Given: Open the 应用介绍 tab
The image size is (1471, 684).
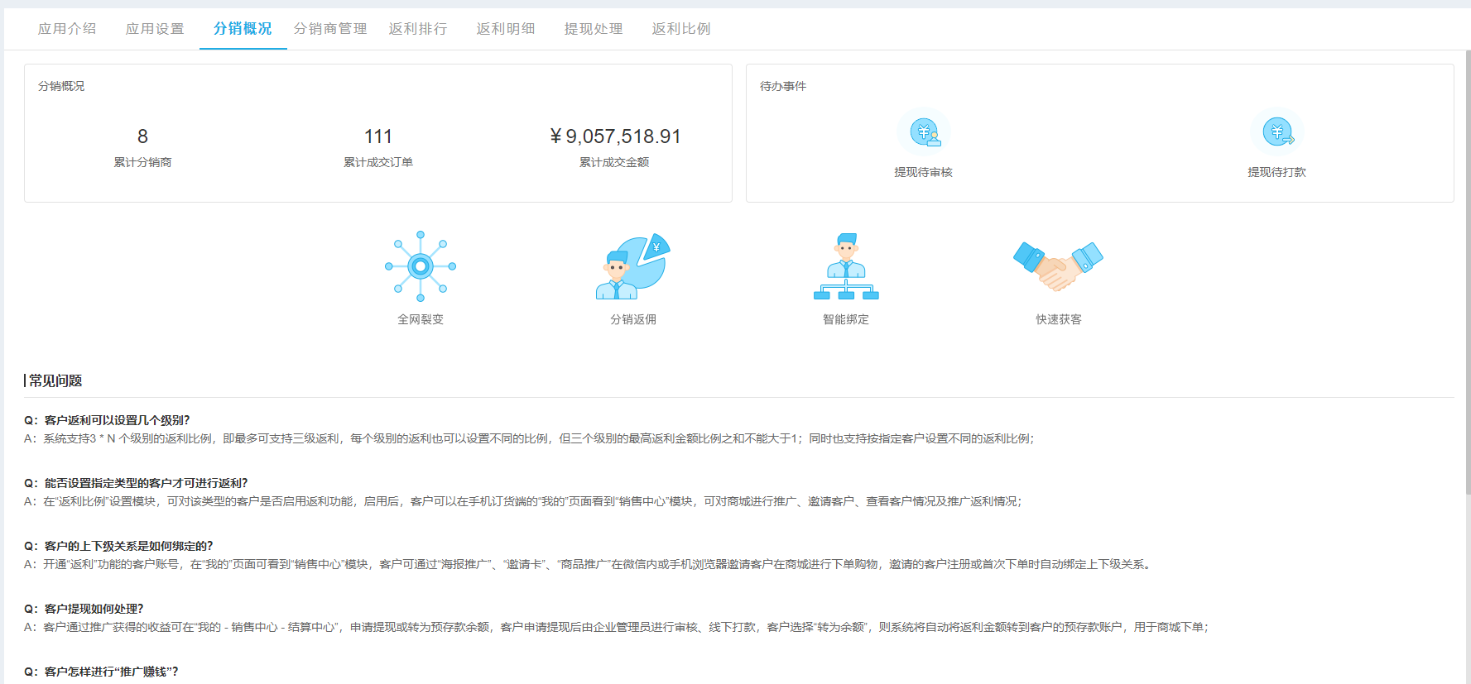Looking at the screenshot, I should [67, 29].
